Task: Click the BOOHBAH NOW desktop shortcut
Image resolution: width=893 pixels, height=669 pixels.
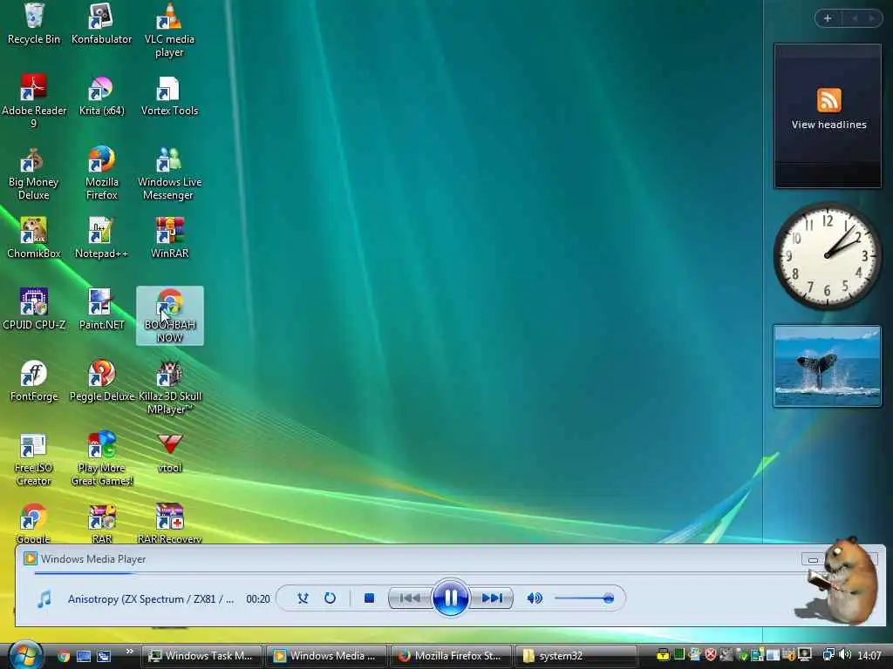Action: point(170,315)
